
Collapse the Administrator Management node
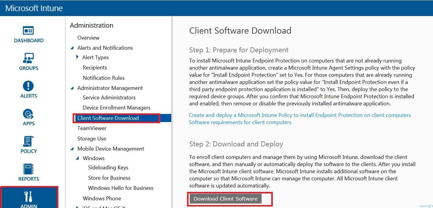point(72,88)
